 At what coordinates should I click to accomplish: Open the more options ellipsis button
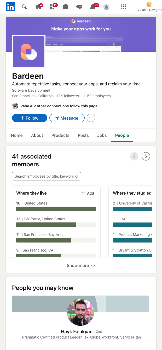point(91,118)
